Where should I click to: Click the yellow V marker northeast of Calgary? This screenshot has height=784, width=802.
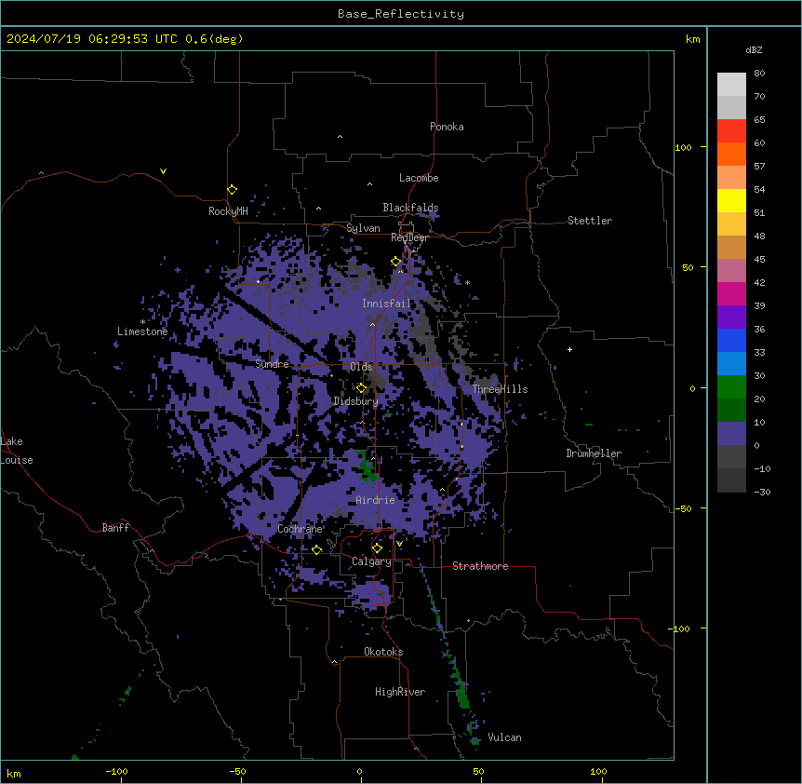point(399,544)
